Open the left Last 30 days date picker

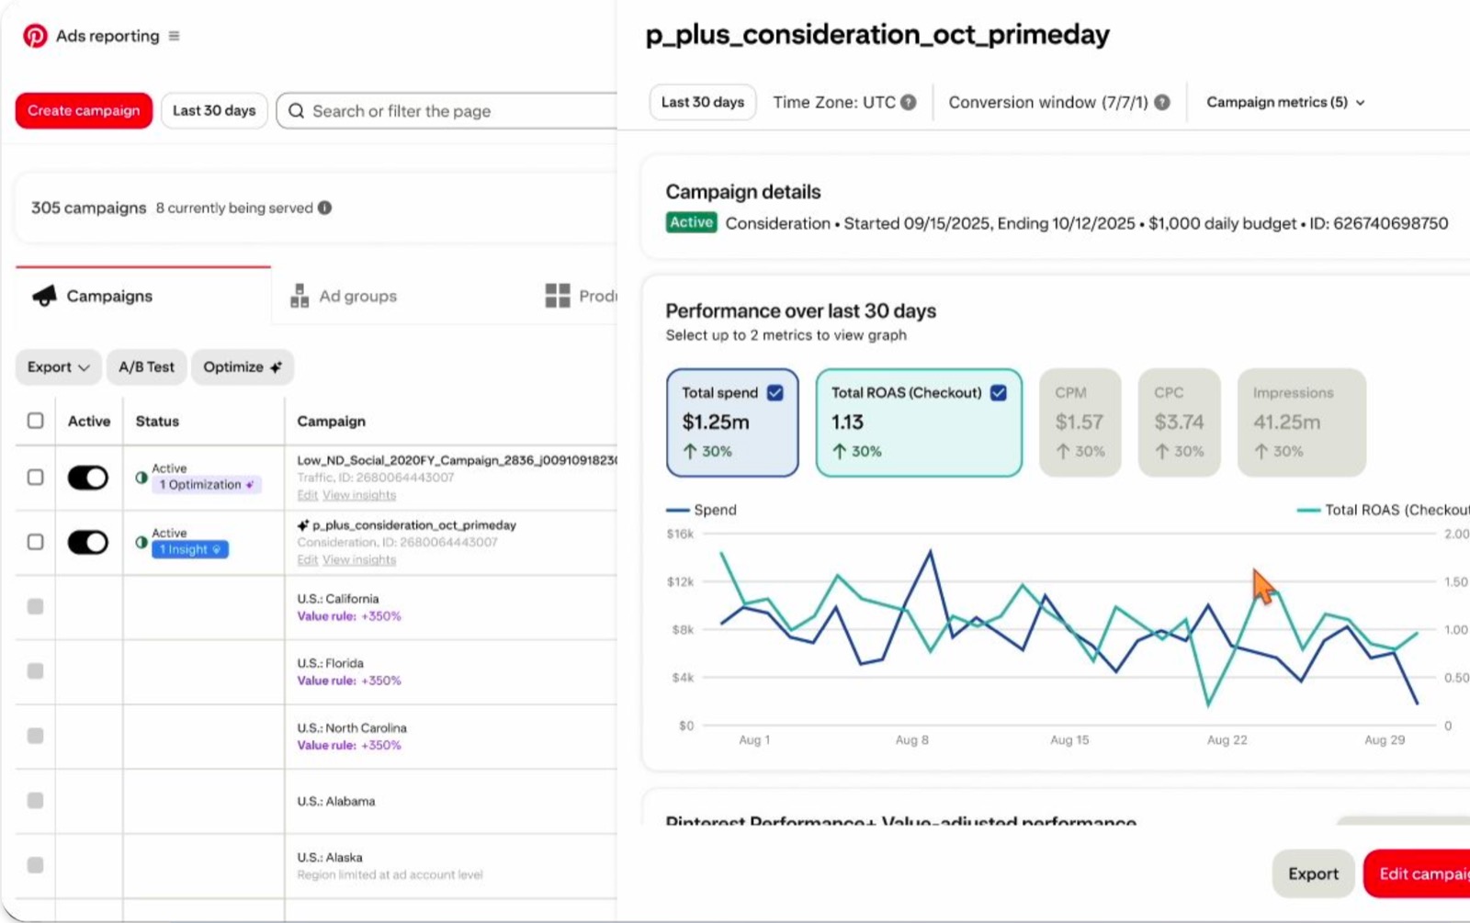click(x=214, y=110)
